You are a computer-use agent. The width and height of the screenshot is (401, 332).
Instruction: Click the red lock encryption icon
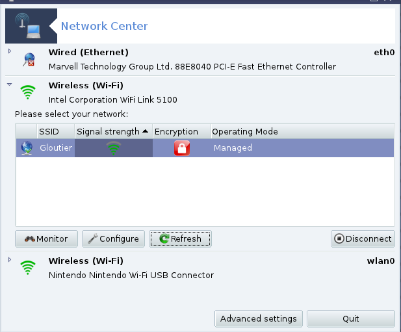click(x=182, y=148)
